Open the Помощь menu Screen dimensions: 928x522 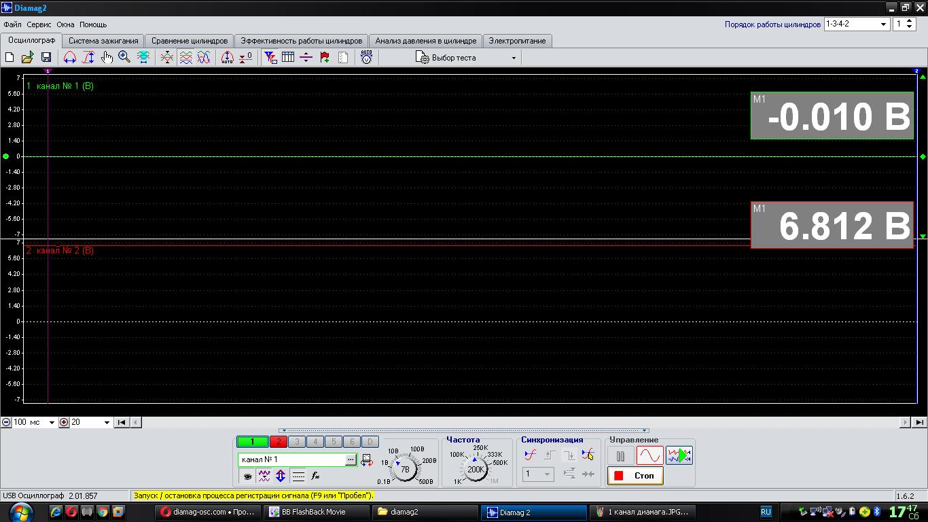[93, 24]
